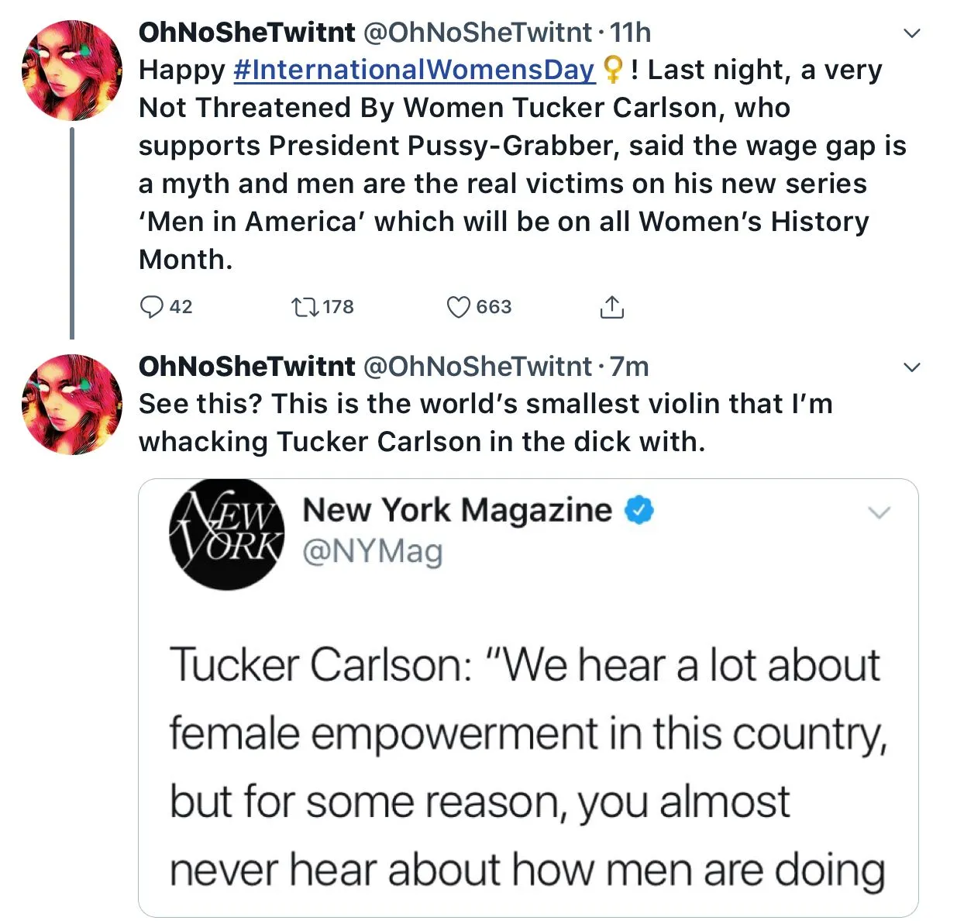957x924 pixels.
Task: Click the reply speech bubble icon
Action: point(151,307)
